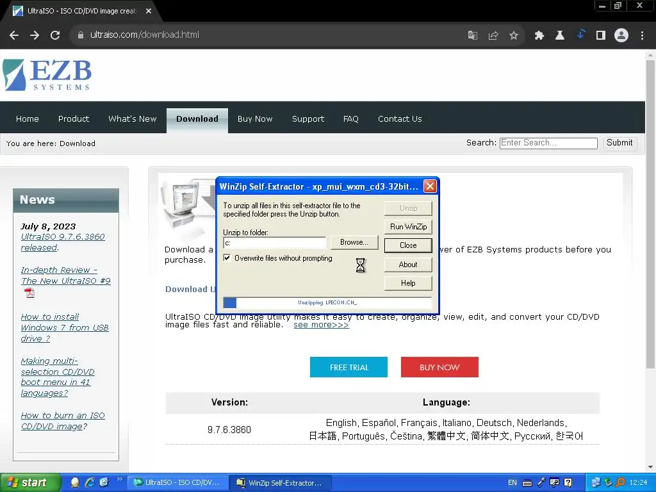Toggle Overwrite files without prompting checkbox
The width and height of the screenshot is (656, 492).
tap(227, 258)
